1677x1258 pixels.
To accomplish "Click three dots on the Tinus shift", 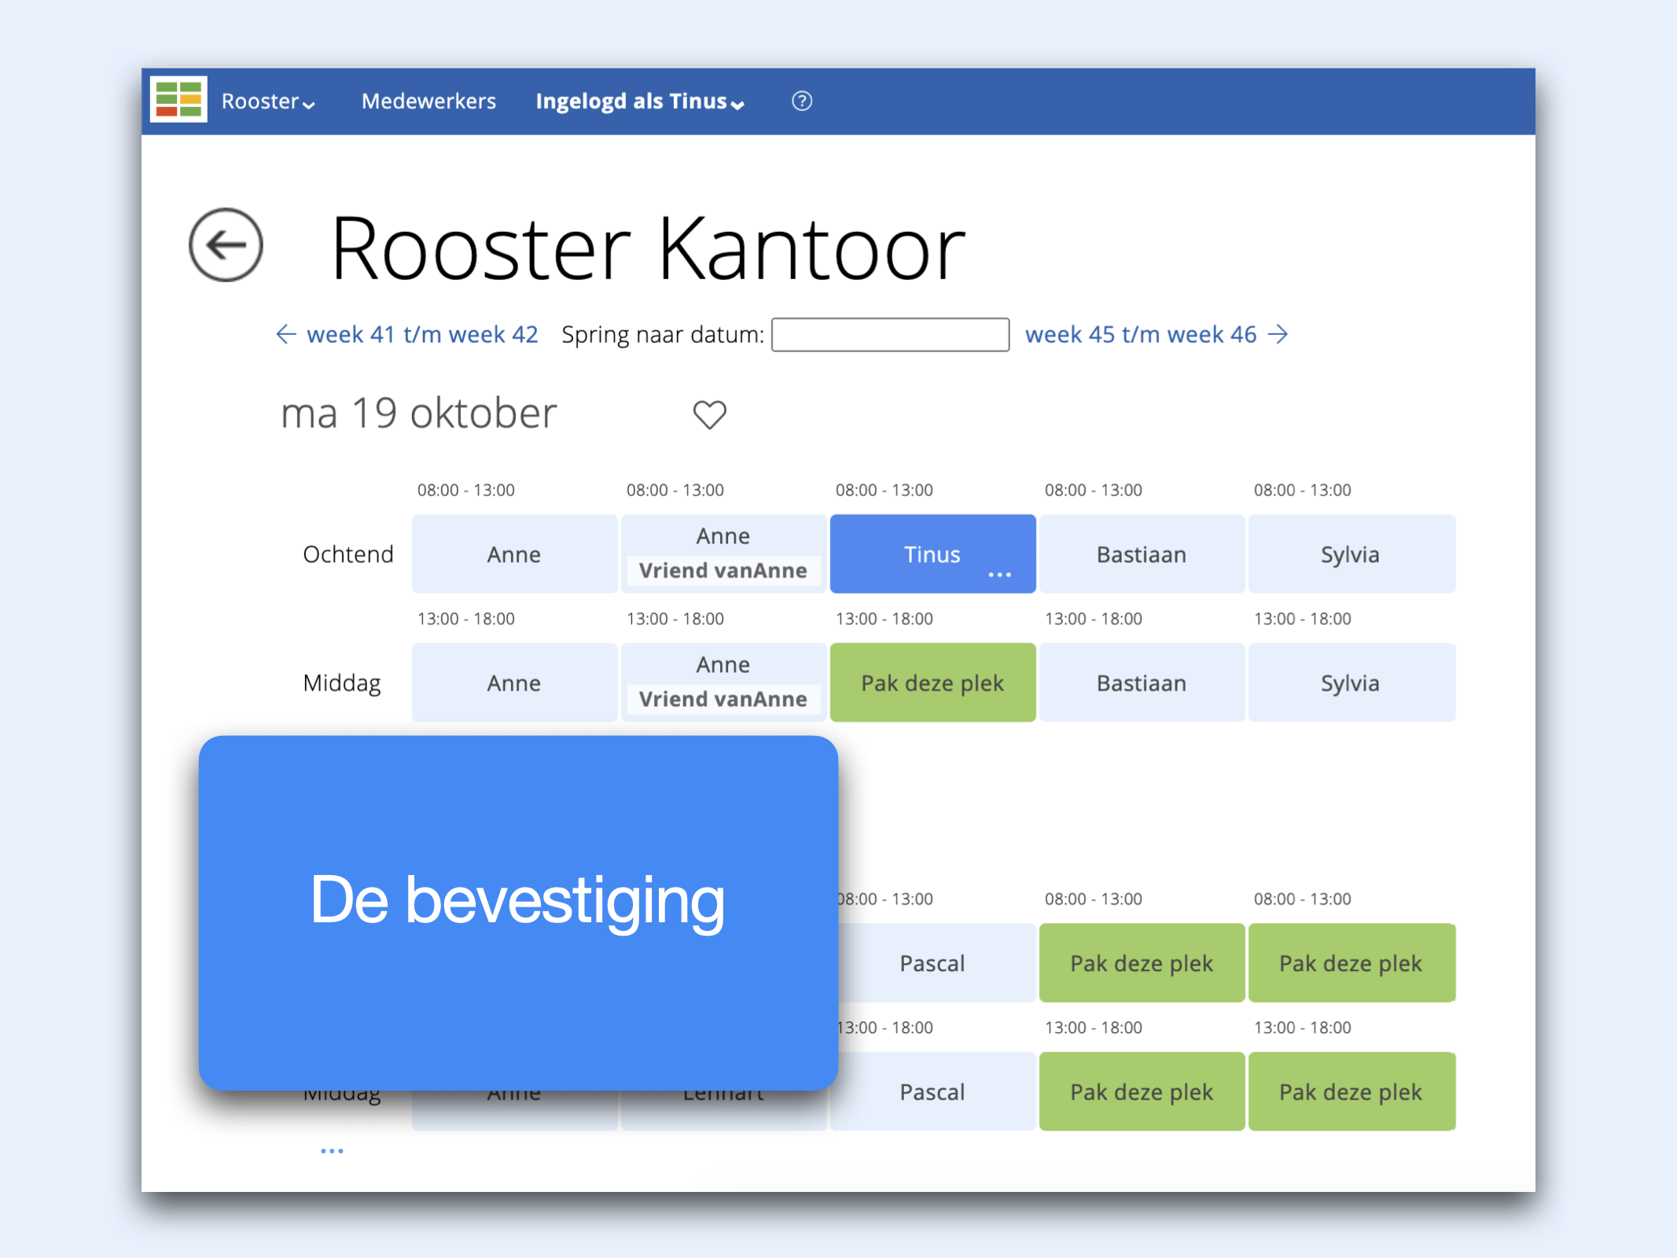I will tap(999, 575).
